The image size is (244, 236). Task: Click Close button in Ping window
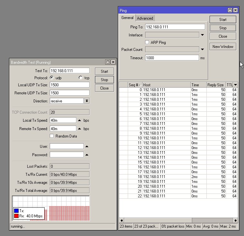[x=223, y=36]
